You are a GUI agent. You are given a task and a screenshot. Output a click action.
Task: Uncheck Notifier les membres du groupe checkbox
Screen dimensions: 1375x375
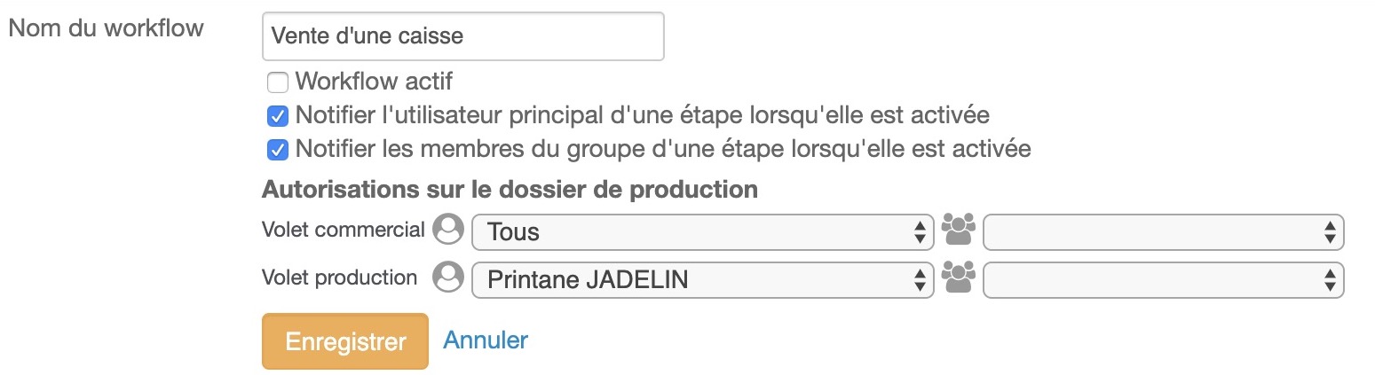tap(278, 150)
